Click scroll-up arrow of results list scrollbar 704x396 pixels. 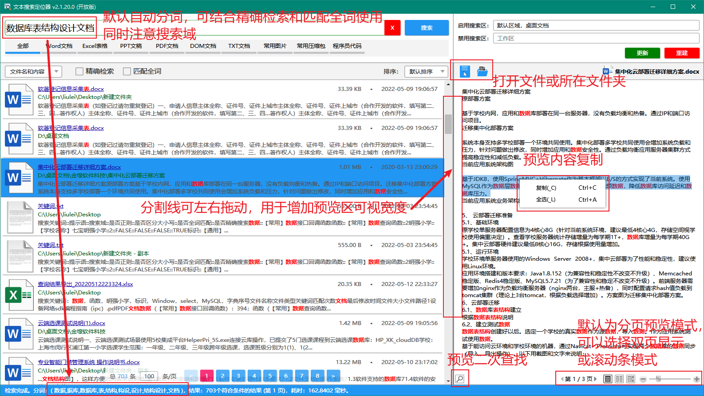[448, 84]
